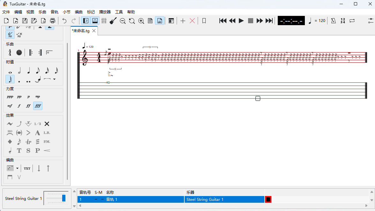Click the TXT insert text icon
The width and height of the screenshot is (375, 211).
tap(27, 169)
